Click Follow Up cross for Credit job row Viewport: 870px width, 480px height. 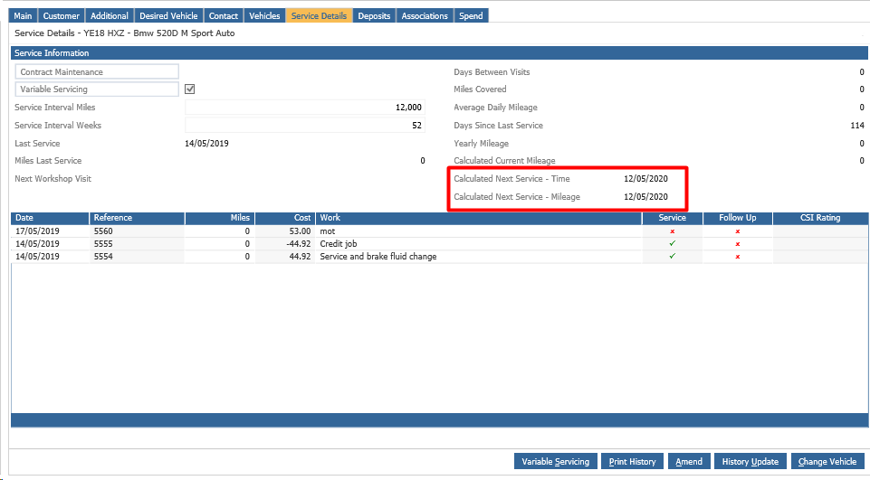pyautogui.click(x=738, y=244)
